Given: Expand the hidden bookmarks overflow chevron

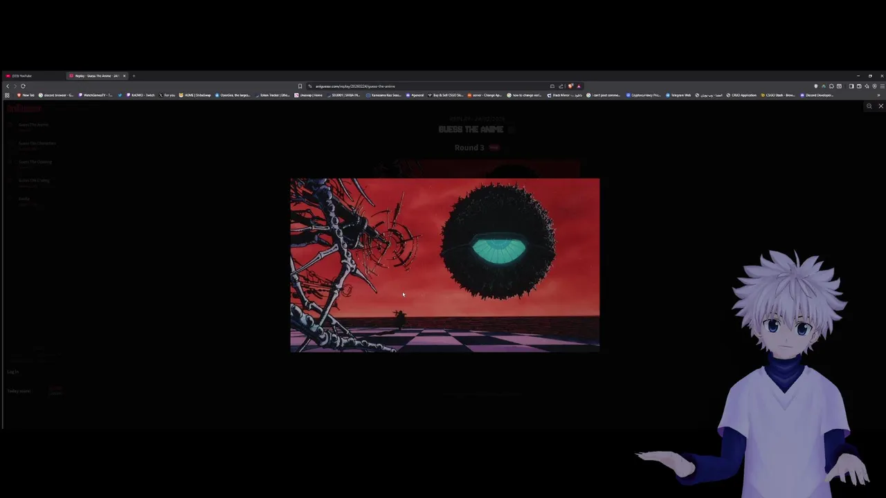Looking at the screenshot, I should coord(878,95).
